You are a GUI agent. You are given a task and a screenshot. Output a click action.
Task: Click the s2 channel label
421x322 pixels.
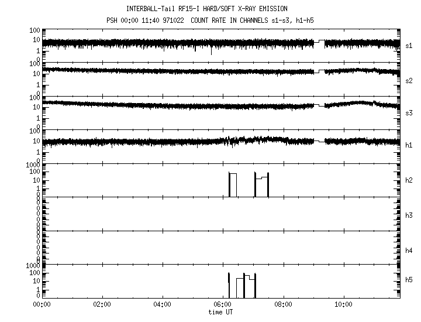coord(409,79)
